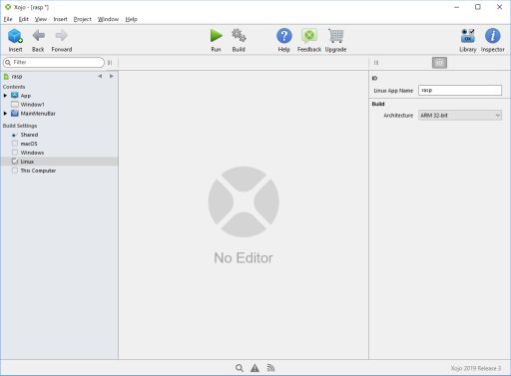The width and height of the screenshot is (511, 376).
Task: Open the Window menu
Action: (108, 19)
